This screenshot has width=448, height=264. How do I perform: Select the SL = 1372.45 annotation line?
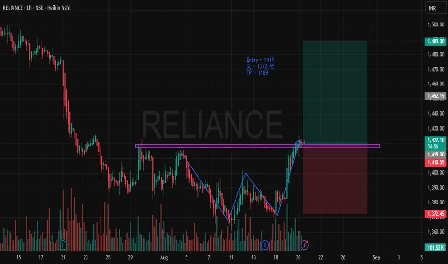coord(260,66)
